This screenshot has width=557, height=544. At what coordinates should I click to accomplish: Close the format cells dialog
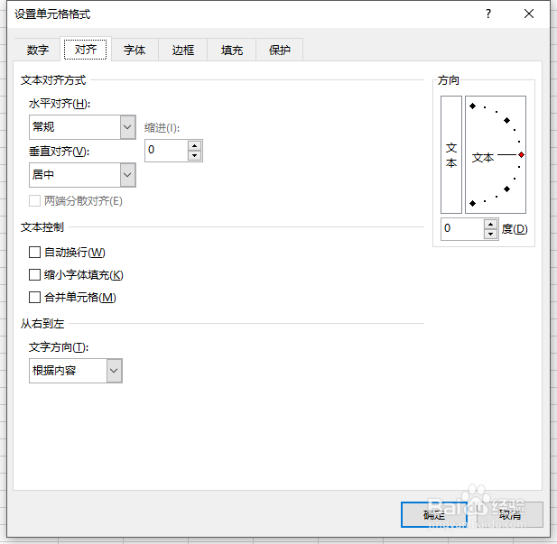[529, 14]
